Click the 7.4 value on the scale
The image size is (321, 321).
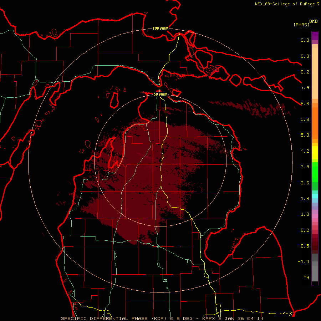[305, 88]
